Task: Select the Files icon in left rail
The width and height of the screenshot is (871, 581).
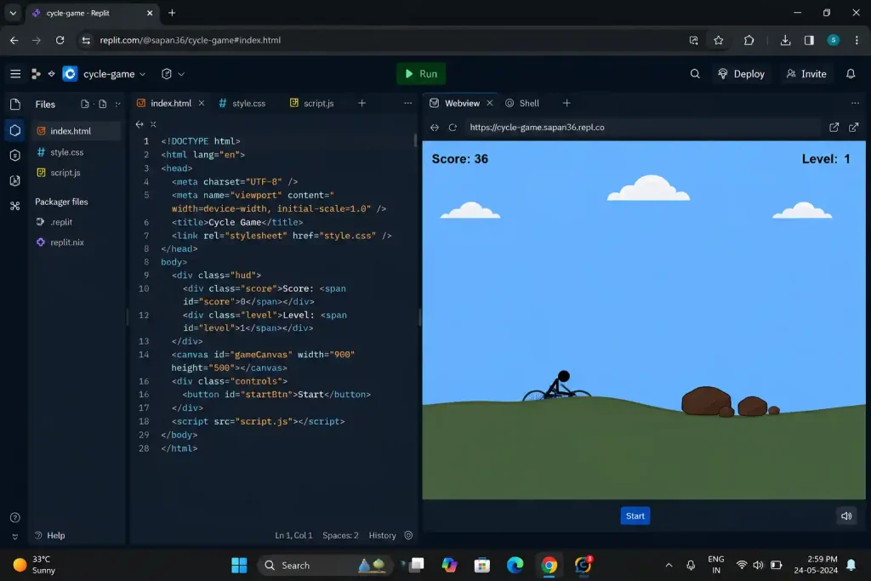Action: pos(15,105)
